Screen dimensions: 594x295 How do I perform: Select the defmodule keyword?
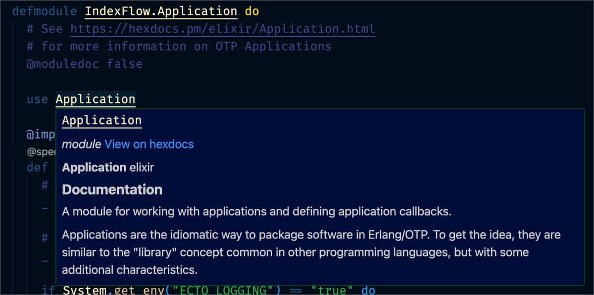(45, 11)
